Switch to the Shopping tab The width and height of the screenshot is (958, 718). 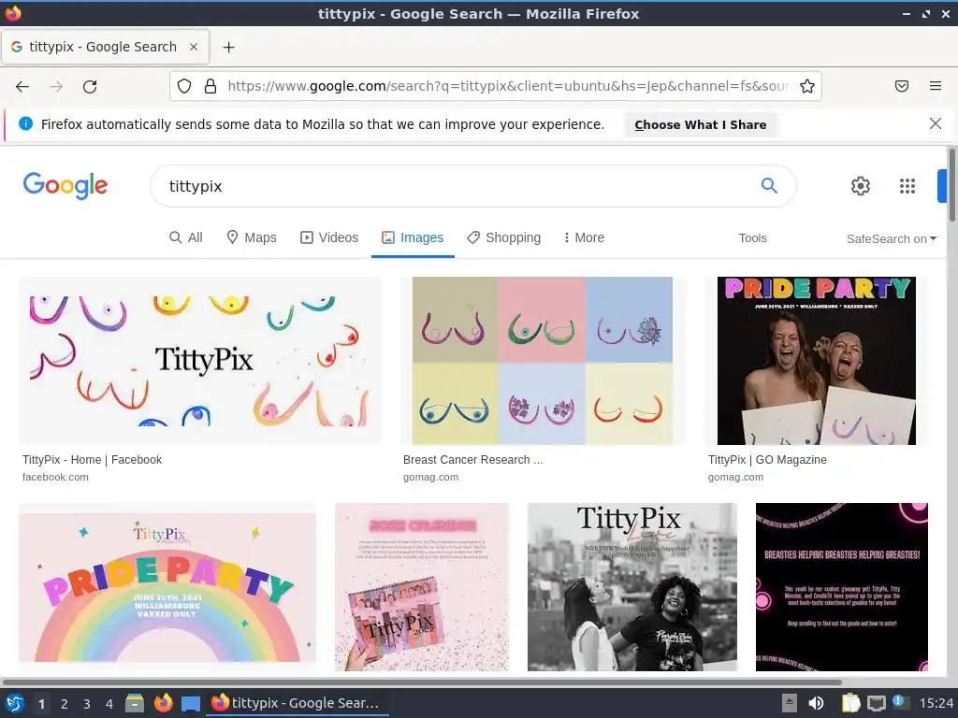pyautogui.click(x=504, y=237)
